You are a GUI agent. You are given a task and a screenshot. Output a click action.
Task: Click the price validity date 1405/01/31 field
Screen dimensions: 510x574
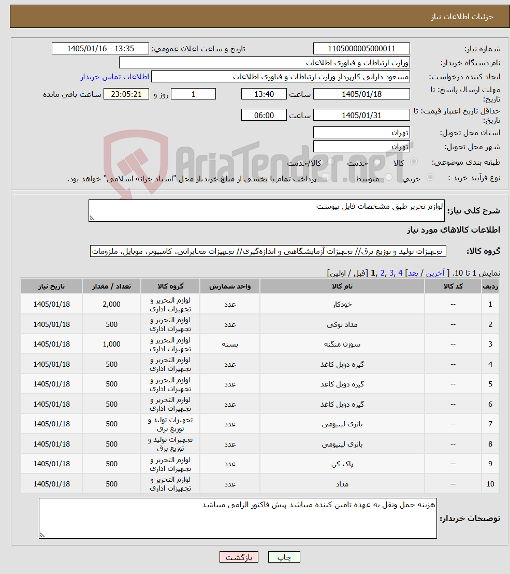(x=361, y=115)
